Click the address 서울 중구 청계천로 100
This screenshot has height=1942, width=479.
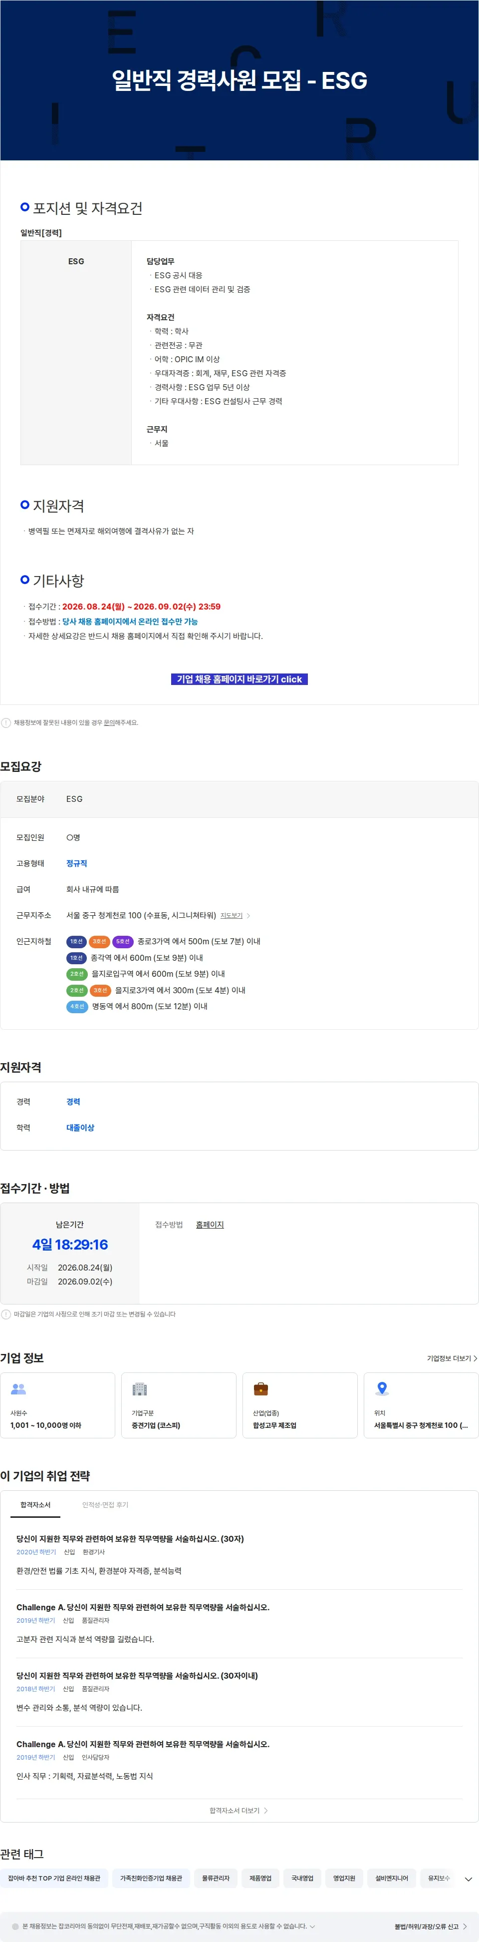click(x=141, y=915)
